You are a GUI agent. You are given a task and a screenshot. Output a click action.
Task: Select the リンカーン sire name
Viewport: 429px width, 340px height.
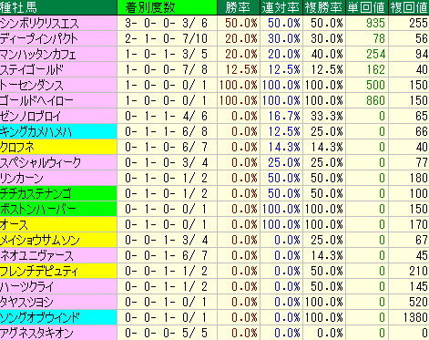pyautogui.click(x=22, y=178)
